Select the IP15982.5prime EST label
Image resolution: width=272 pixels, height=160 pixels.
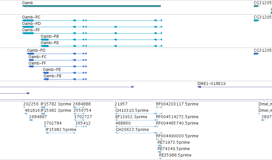[x=61, y=130]
